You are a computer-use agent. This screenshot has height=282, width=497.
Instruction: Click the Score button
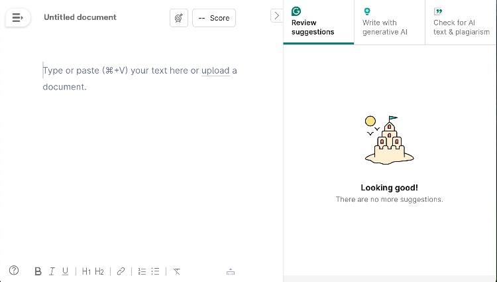click(x=214, y=18)
